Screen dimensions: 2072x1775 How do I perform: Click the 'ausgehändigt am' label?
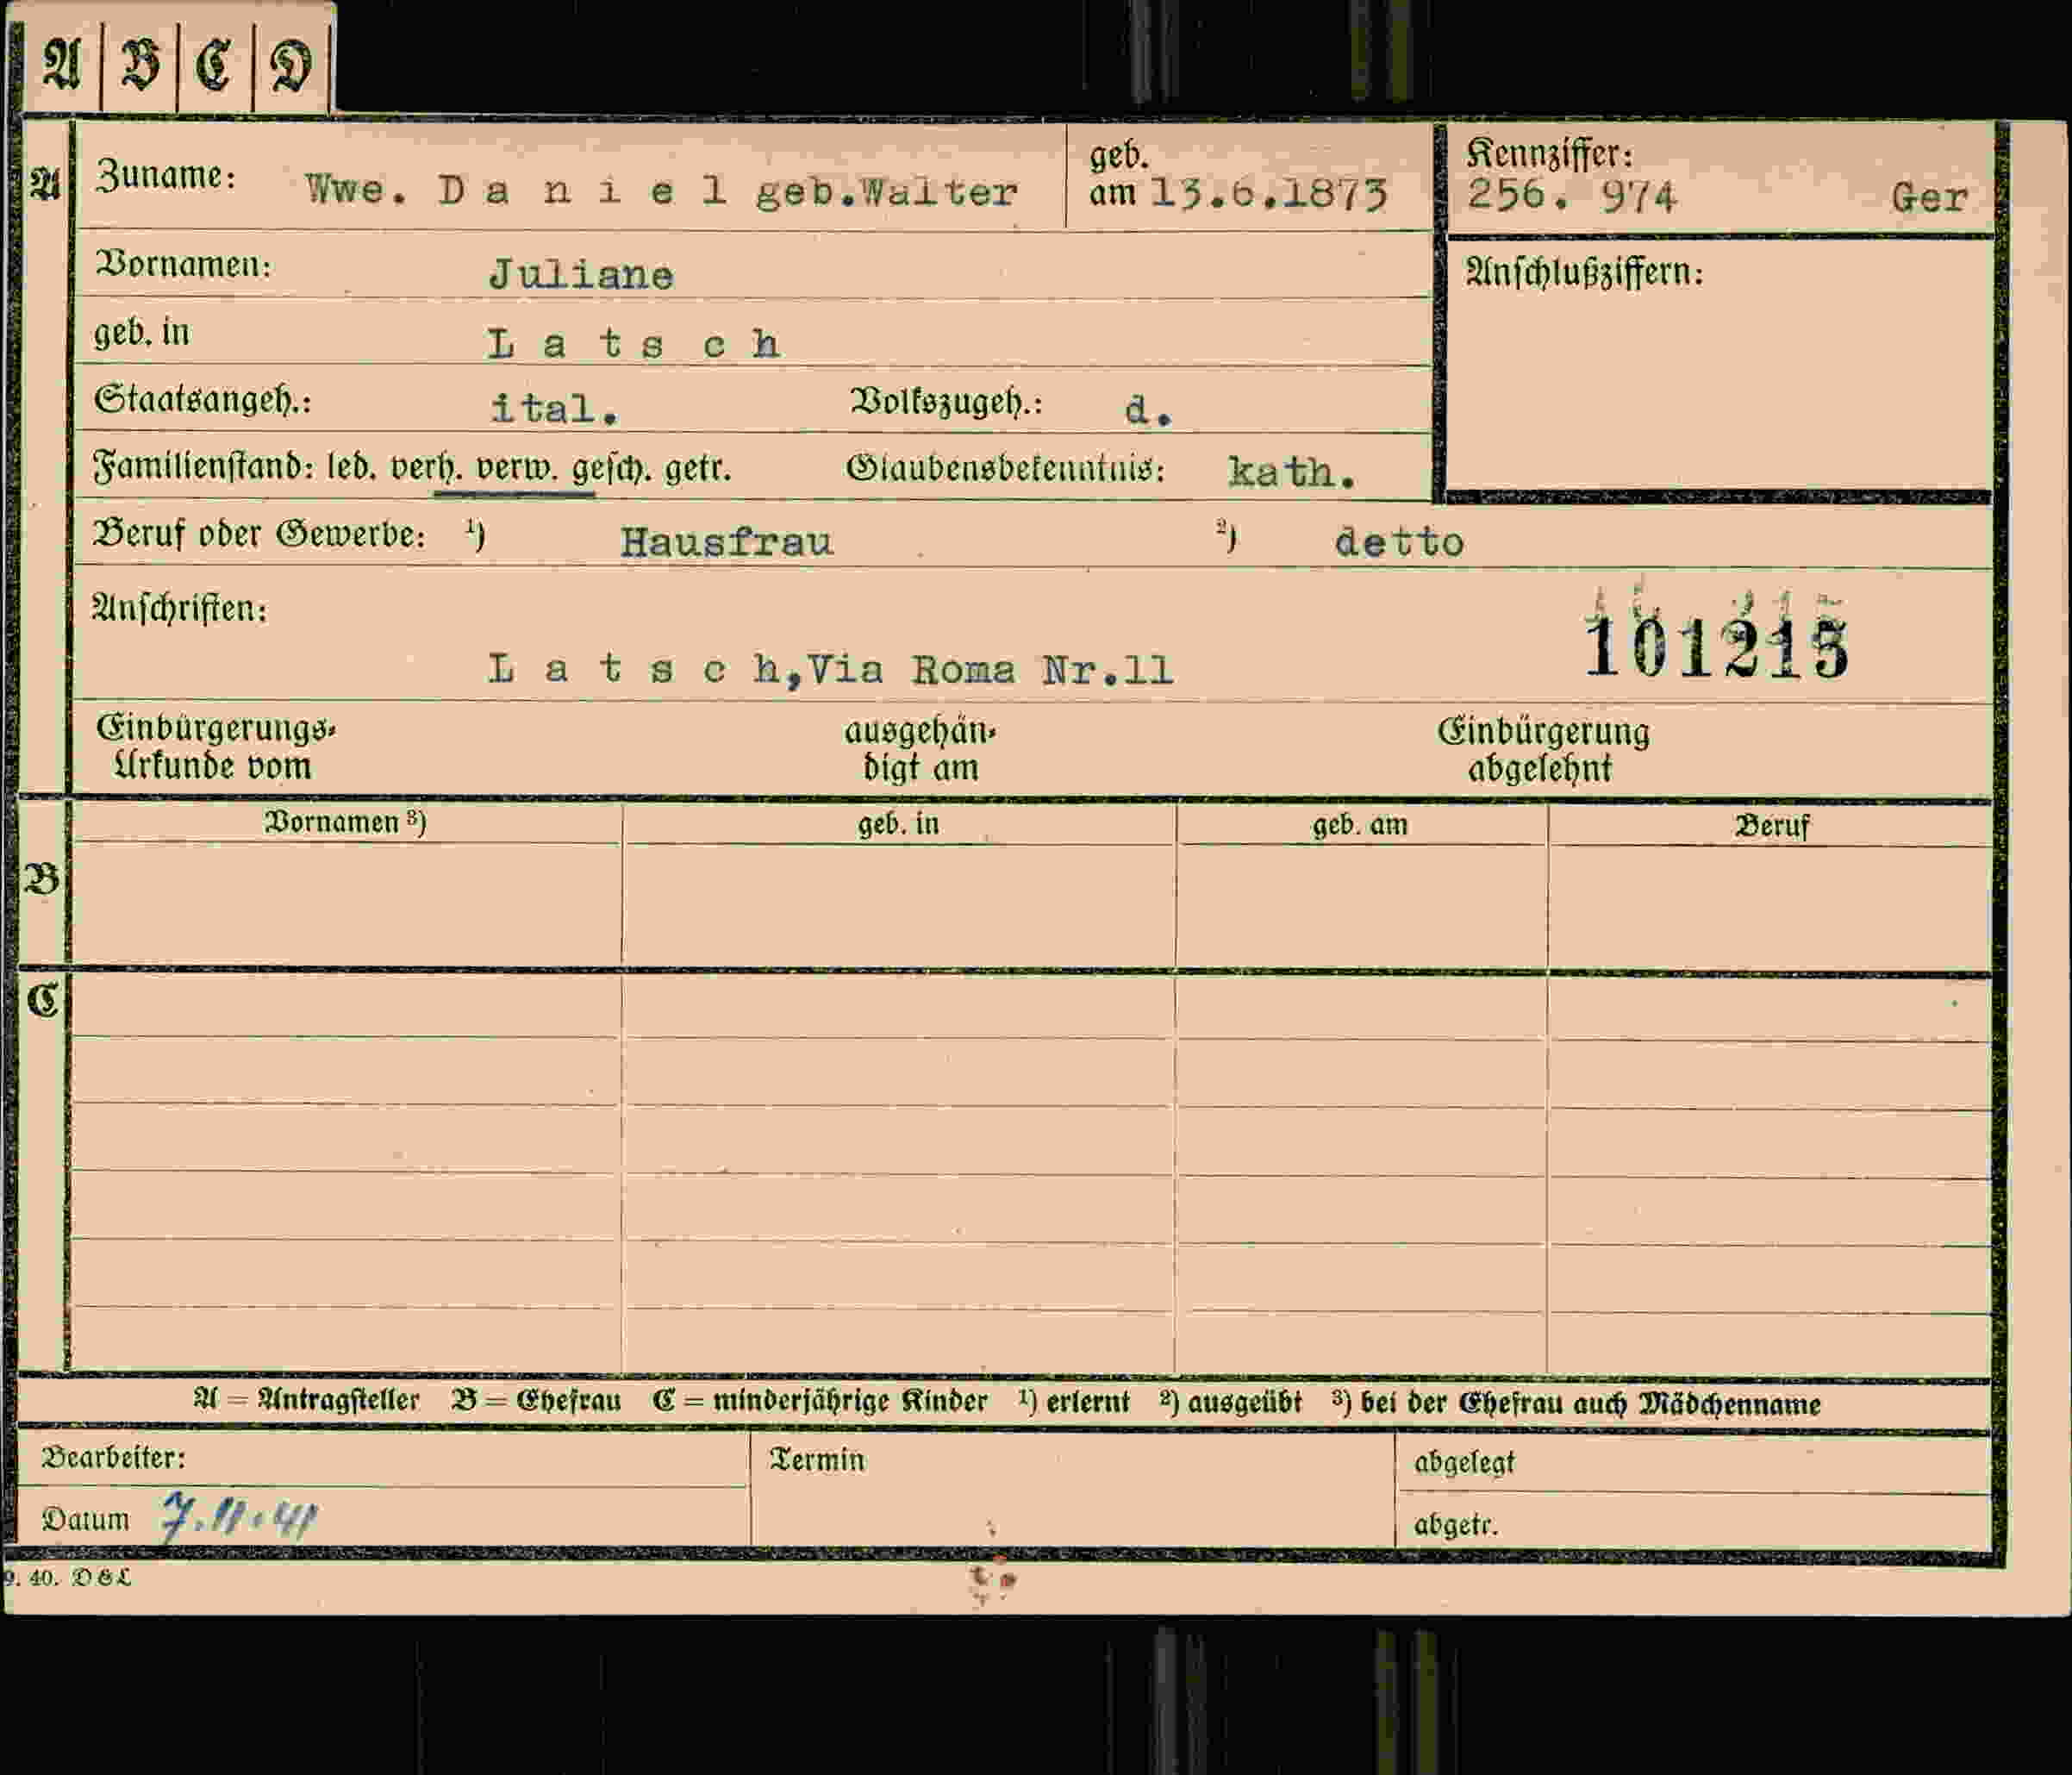click(x=921, y=750)
